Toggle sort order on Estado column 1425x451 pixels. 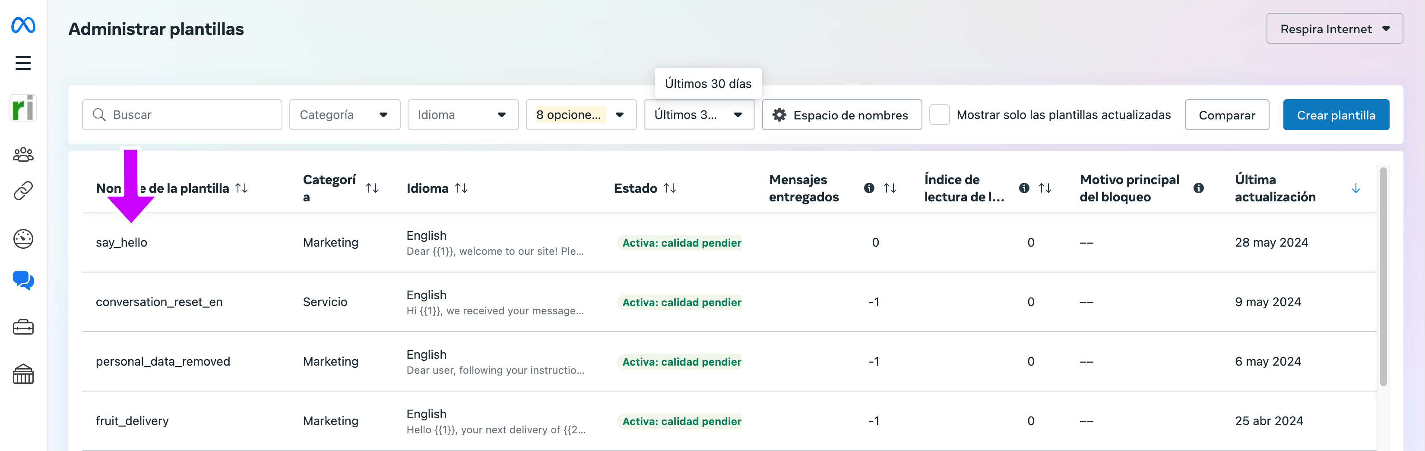[x=670, y=188]
